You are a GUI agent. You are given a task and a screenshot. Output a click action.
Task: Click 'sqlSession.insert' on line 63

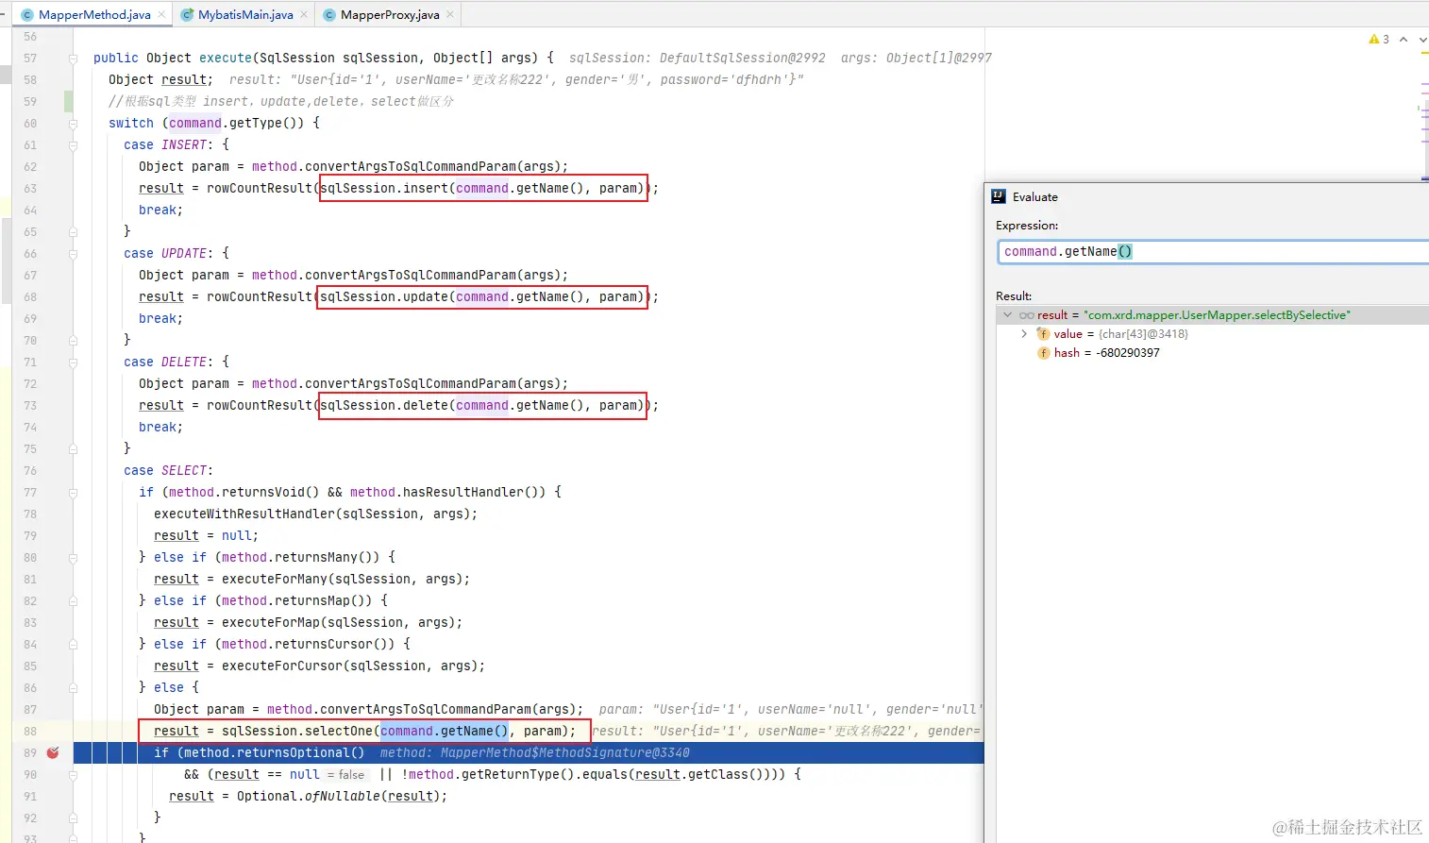384,188
